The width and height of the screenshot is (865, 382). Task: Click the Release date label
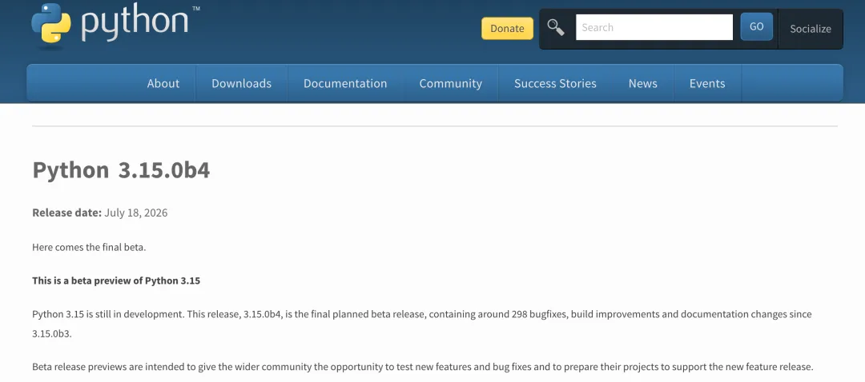[x=66, y=213]
